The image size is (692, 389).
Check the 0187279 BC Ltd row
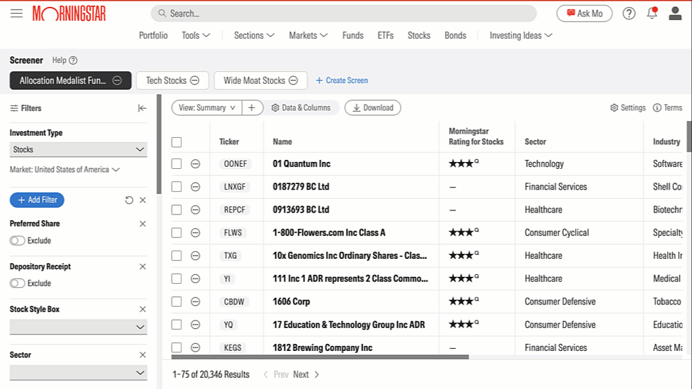pyautogui.click(x=176, y=187)
